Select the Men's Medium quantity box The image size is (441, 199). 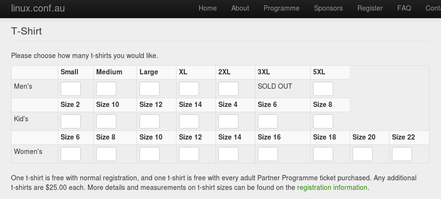(x=106, y=89)
